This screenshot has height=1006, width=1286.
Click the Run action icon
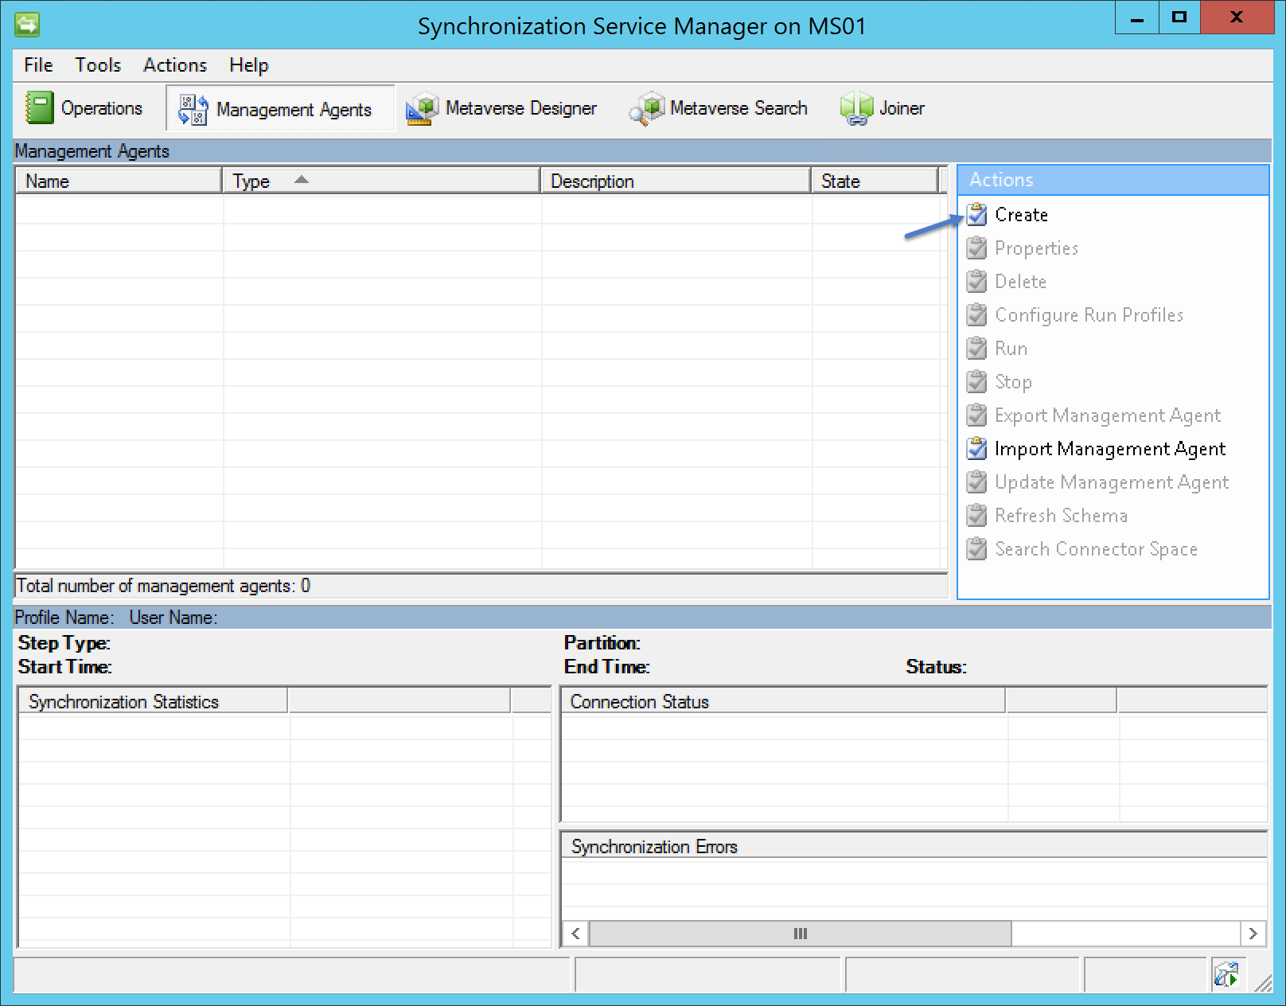tap(976, 348)
